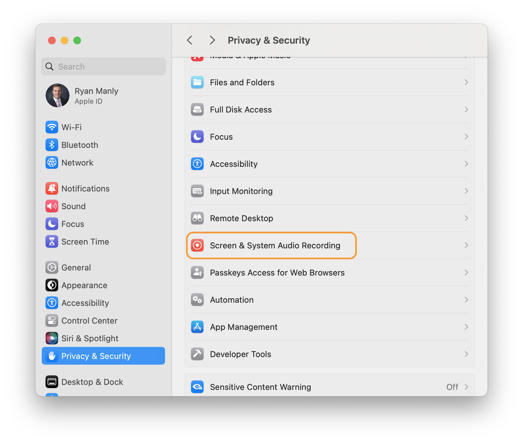
Task: Open the Focus row chevron in the privacy list
Action: pos(466,137)
